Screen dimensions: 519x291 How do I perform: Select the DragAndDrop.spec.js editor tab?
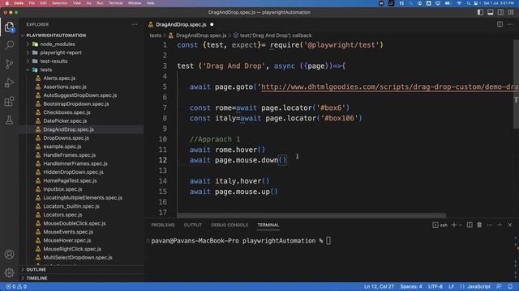[181, 24]
